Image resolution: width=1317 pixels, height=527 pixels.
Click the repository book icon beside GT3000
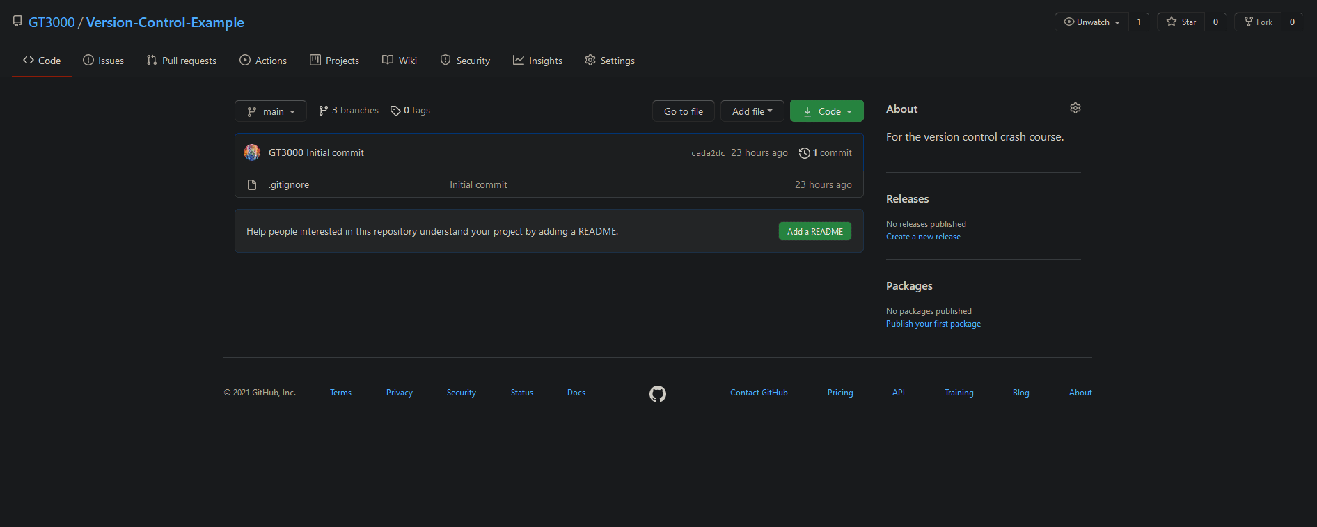coord(17,22)
